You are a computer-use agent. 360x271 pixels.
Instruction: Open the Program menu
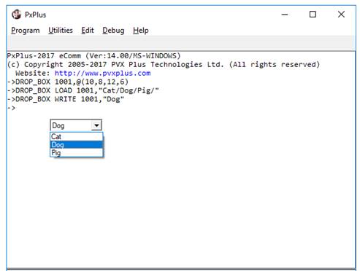coord(26,31)
